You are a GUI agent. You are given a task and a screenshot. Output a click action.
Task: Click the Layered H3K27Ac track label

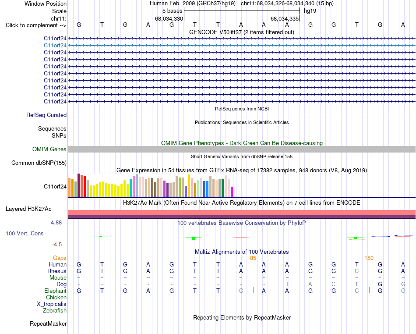(28, 209)
